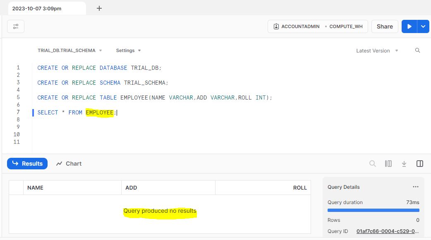Open the new worksheet tab with the plus icon

pos(99,8)
